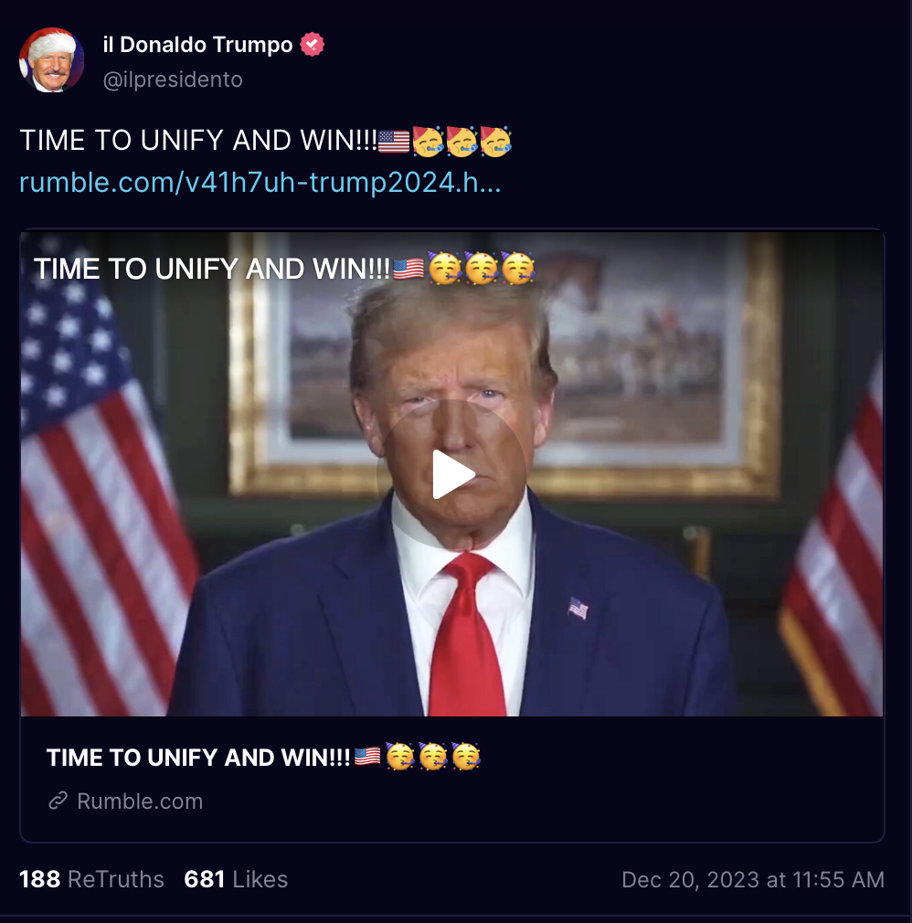The image size is (912, 923).
Task: View the 681 Likes list
Action: [236, 879]
